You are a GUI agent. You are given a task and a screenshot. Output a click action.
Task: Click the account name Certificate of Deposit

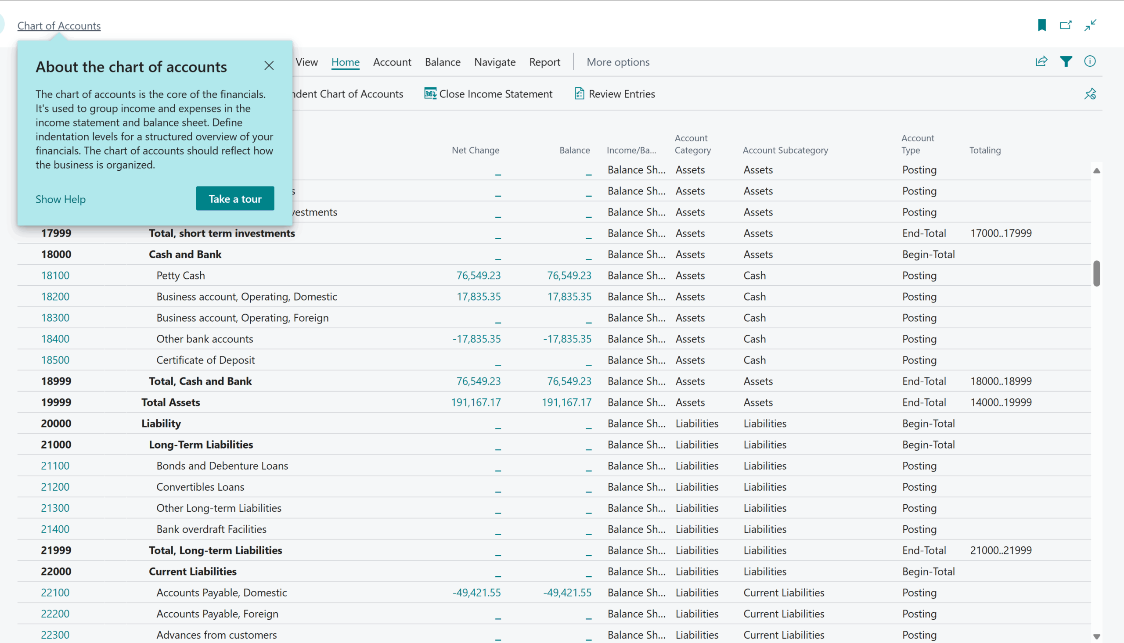205,360
